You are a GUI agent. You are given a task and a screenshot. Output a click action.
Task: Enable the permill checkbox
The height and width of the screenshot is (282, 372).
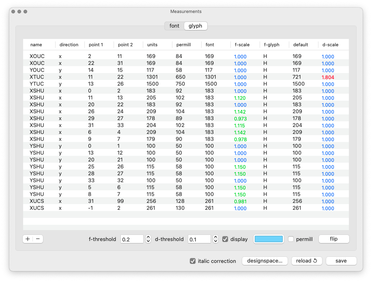pos(291,239)
